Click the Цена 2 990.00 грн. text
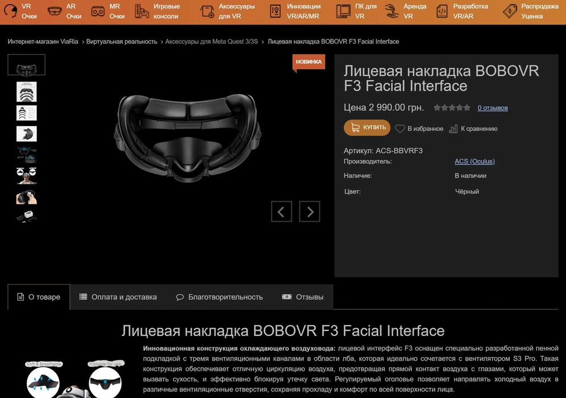The image size is (566, 398). tap(384, 107)
